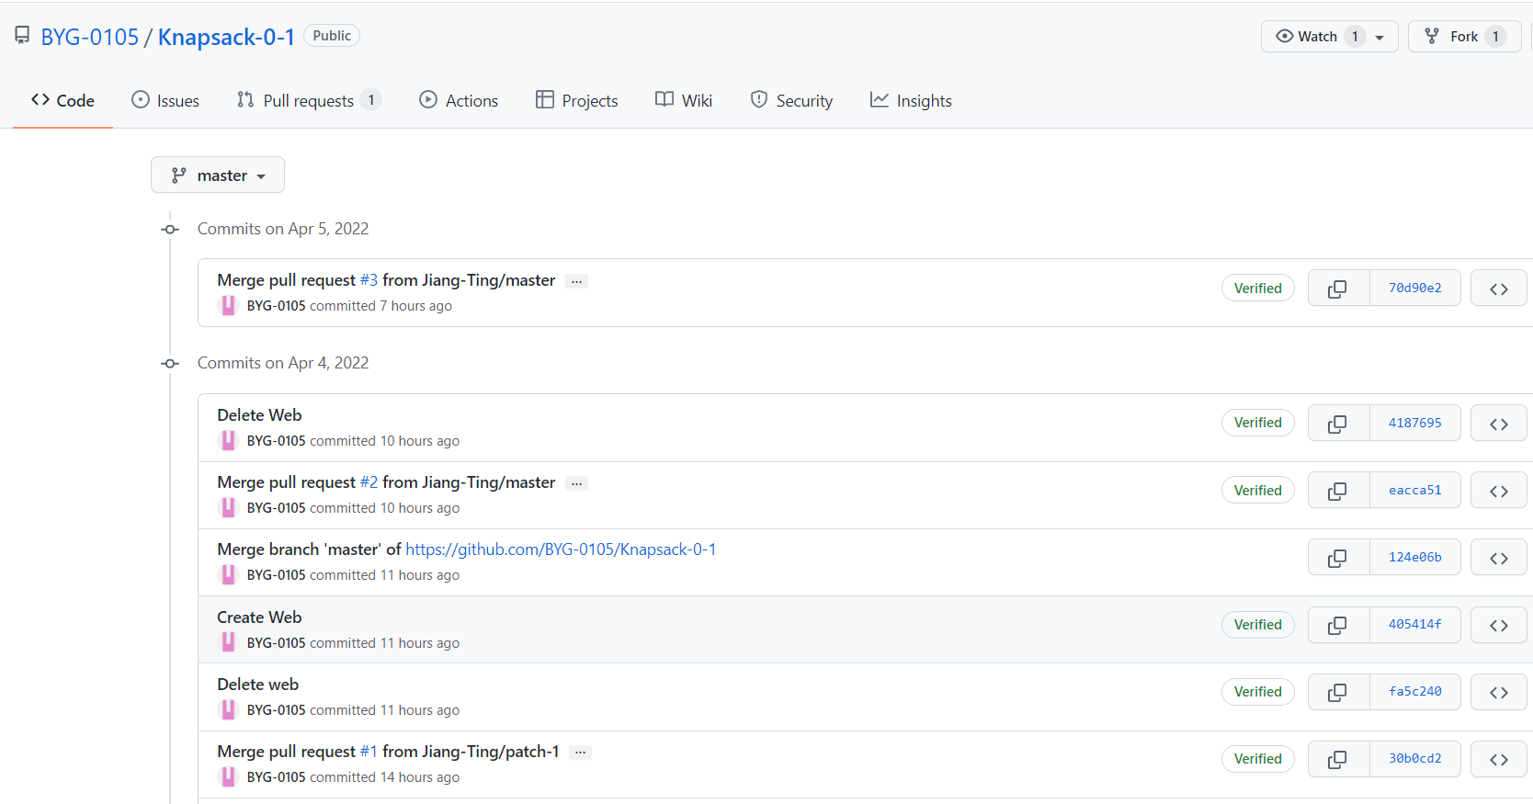Viewport: 1533px width, 804px height.
Task: Open the Wiki tab
Action: click(684, 100)
